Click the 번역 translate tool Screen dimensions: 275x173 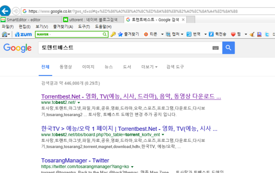click(x=193, y=34)
